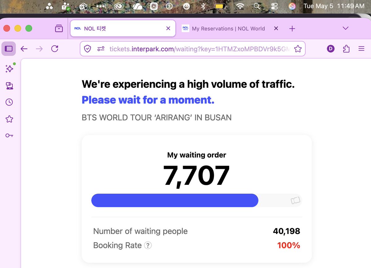Close the NOL 티켓 tab

tap(168, 28)
